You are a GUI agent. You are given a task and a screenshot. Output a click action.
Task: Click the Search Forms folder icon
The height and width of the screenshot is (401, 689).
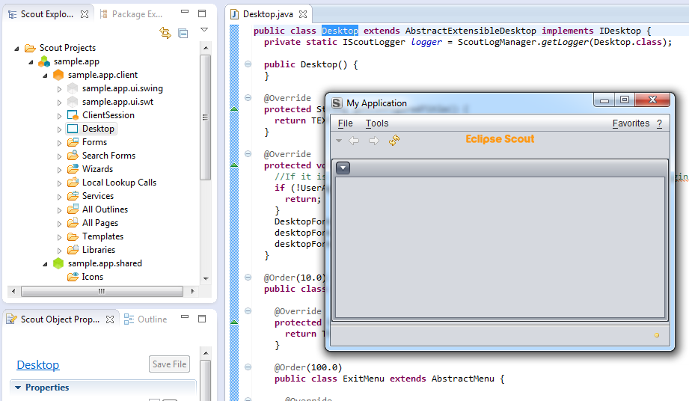(x=73, y=156)
